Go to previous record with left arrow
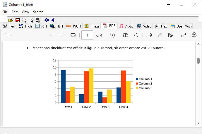Viewport: 202px width, 134px height. point(47,20)
